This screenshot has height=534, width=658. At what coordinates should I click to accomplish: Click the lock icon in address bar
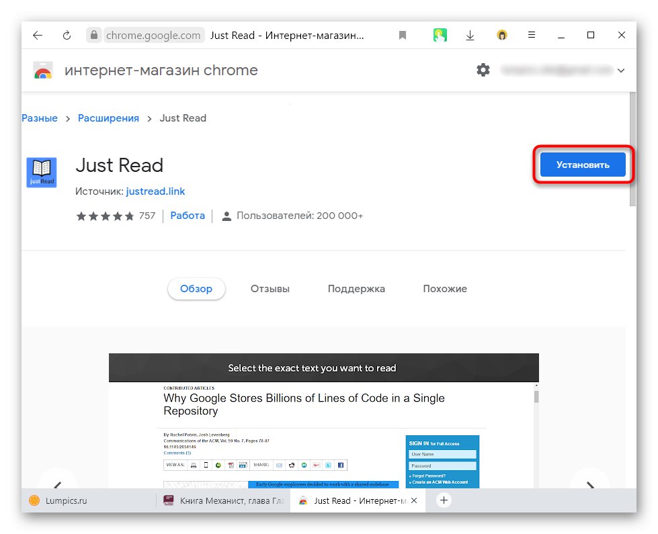click(x=94, y=35)
